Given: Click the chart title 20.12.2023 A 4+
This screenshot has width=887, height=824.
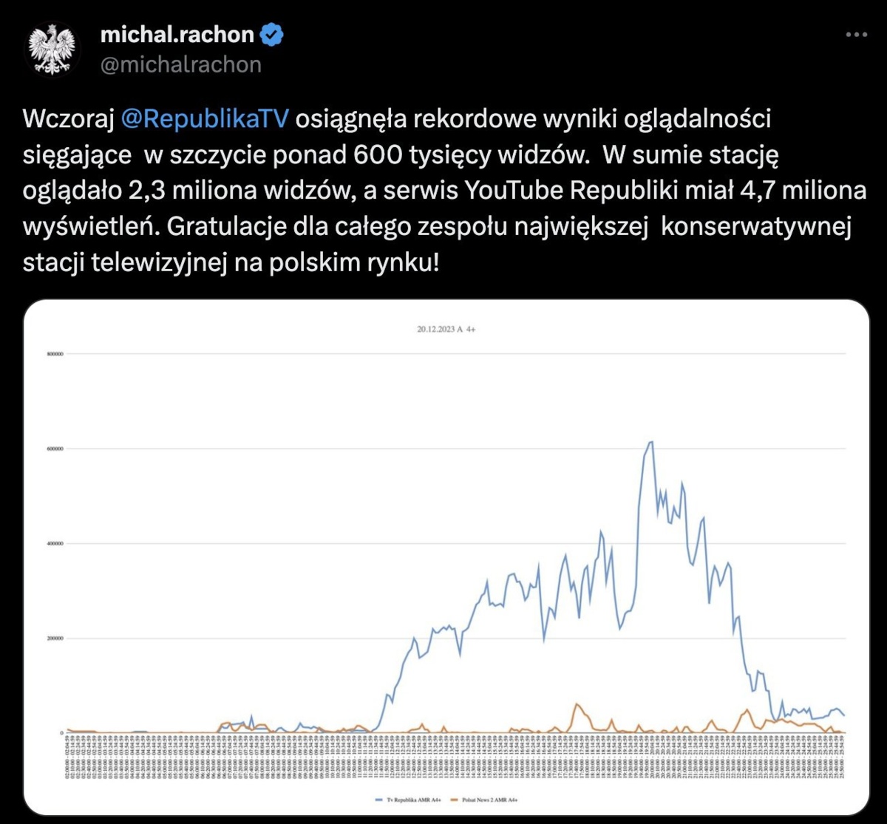Looking at the screenshot, I should 446,330.
